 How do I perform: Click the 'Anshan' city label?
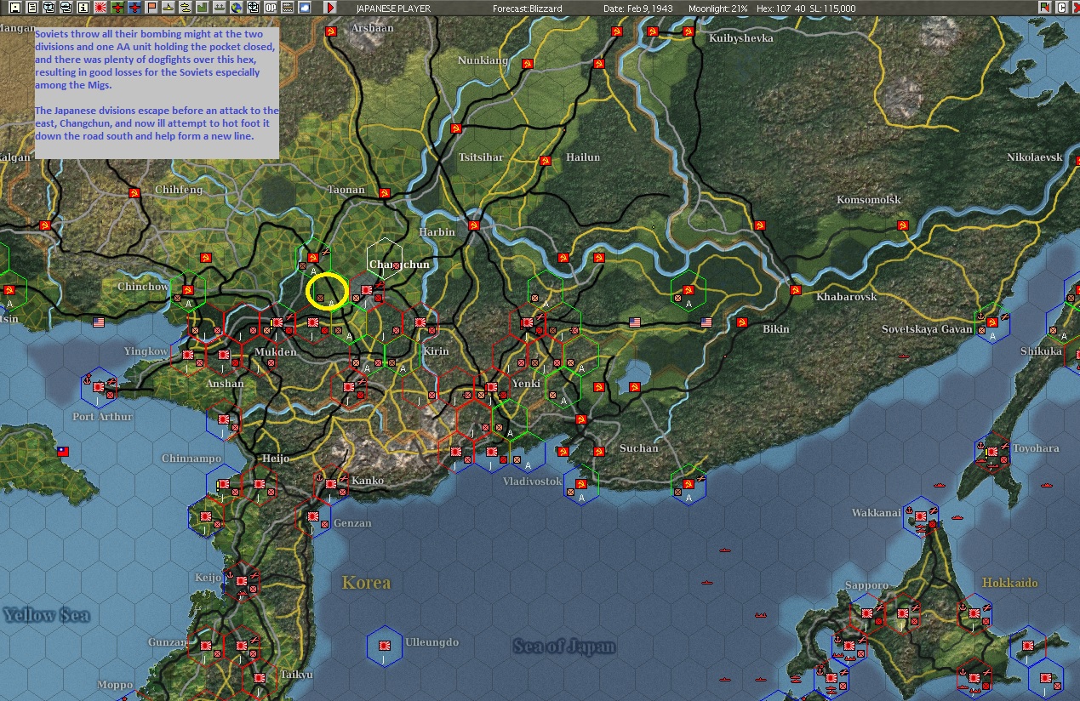click(225, 384)
